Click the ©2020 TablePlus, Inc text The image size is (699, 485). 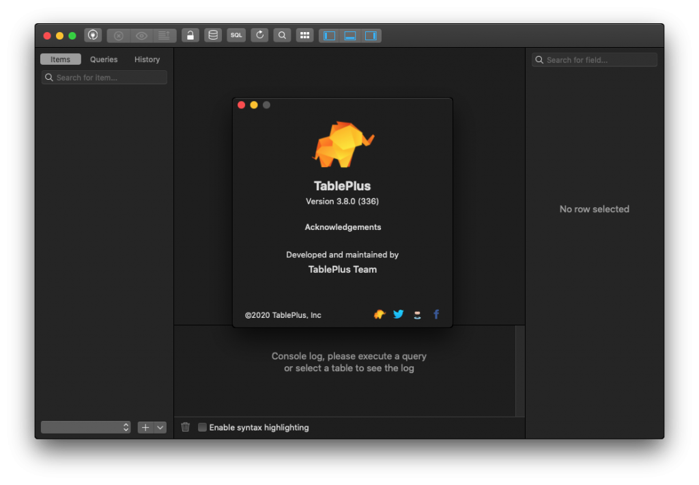pyautogui.click(x=283, y=315)
